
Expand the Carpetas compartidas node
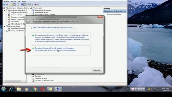click(x=7, y=17)
